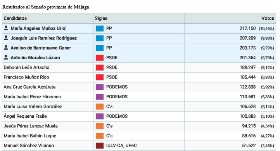Viewport: 280px width, 151px height.
Task: Click the Resultados al Senado Málaga title
Action: coord(45,7)
